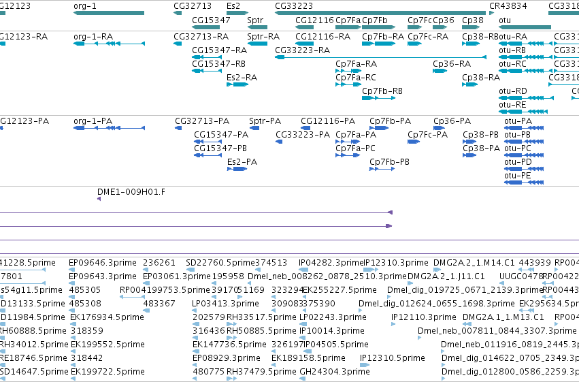Select the Cp36 gene label
Image resolution: width=579 pixels, height=382 pixels.
(x=444, y=20)
